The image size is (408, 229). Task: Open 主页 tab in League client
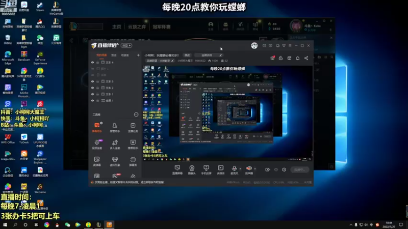click(x=117, y=27)
